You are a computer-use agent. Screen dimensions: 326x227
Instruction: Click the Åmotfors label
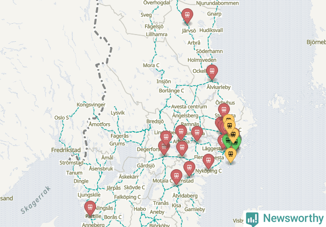pos(99,124)
